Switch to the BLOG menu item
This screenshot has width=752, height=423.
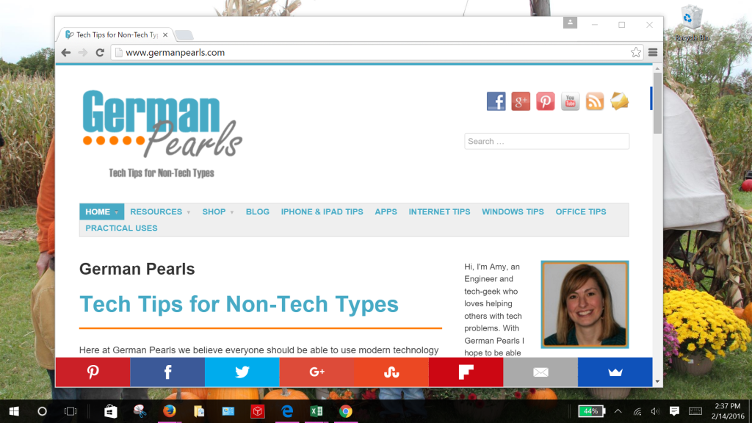[x=257, y=211]
